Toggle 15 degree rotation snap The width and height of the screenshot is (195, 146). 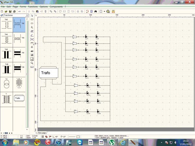[x=63, y=137]
